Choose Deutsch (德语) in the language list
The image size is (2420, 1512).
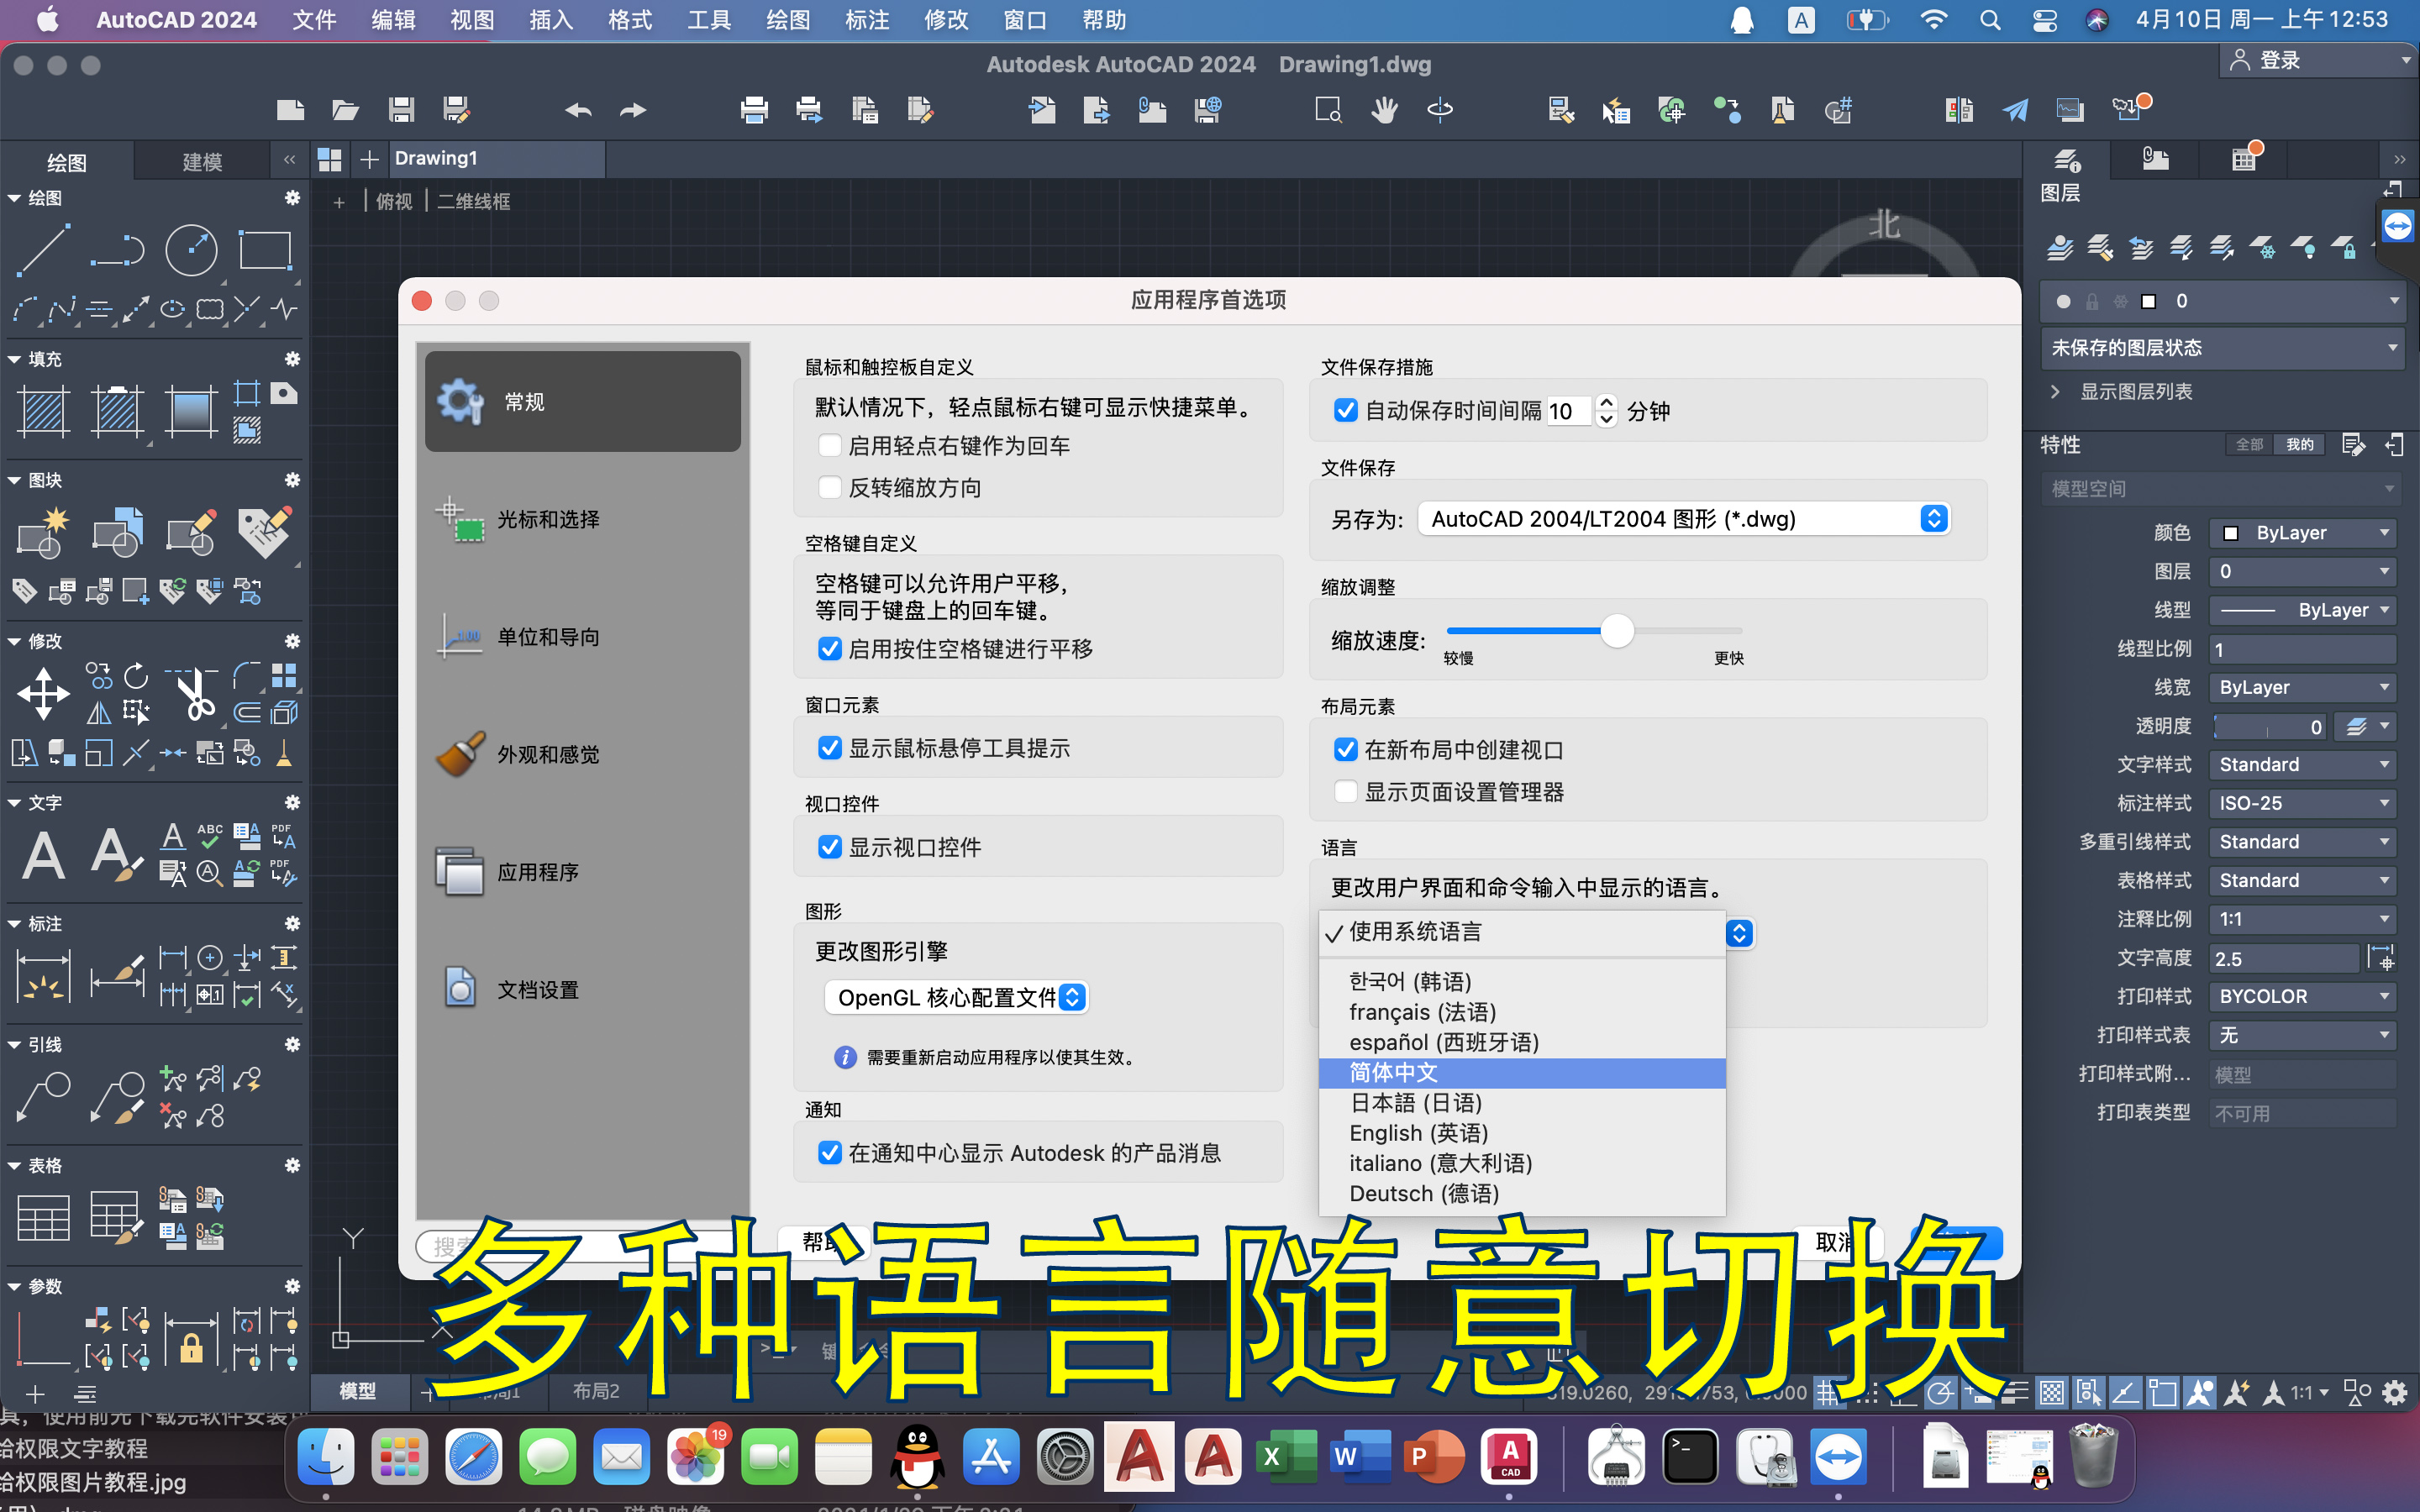tap(1522, 1193)
